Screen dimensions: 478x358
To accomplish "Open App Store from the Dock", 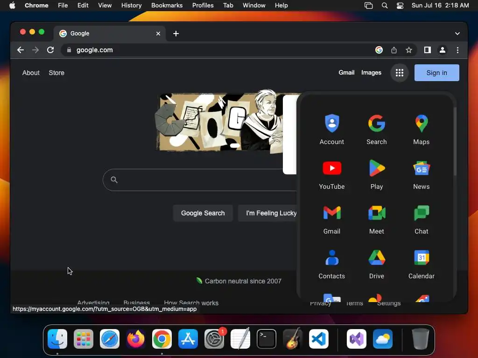I will (188, 339).
